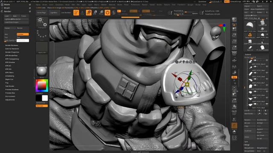Toggle the orange Gizmo 3D icon

(107, 13)
